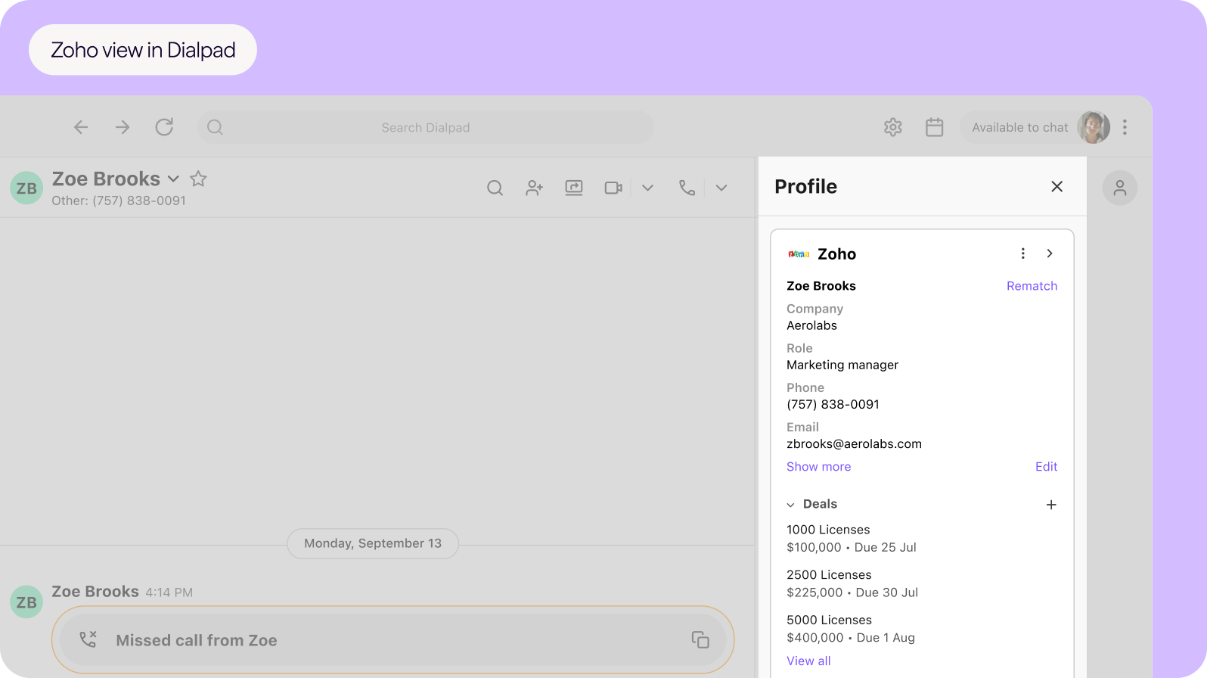
Task: Select Marketing manager role text
Action: pos(842,365)
